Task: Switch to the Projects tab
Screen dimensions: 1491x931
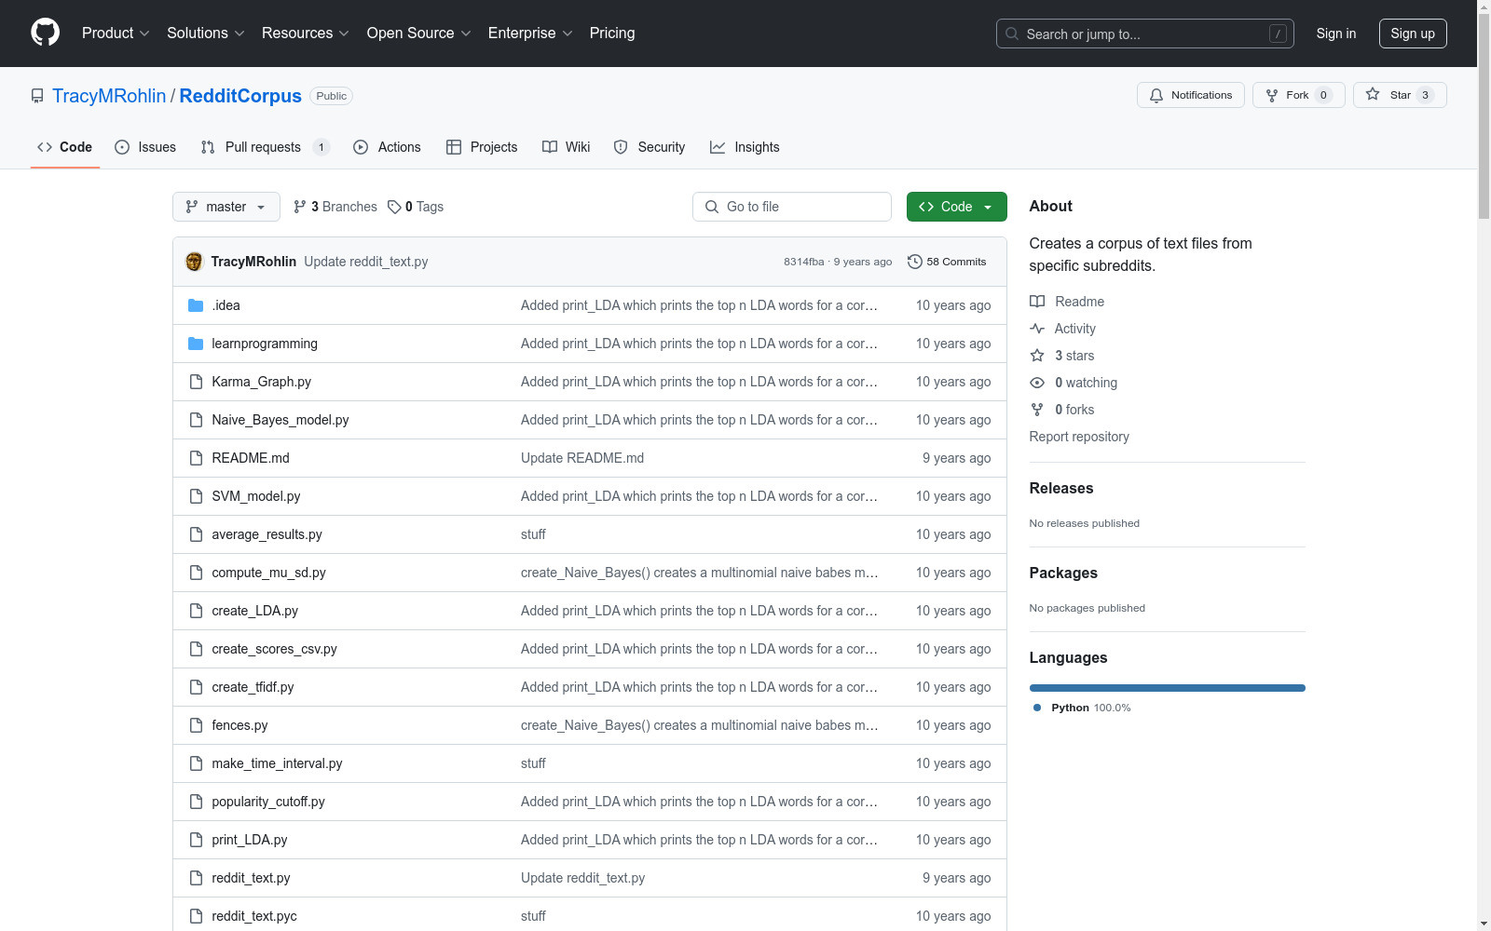Action: [x=482, y=147]
